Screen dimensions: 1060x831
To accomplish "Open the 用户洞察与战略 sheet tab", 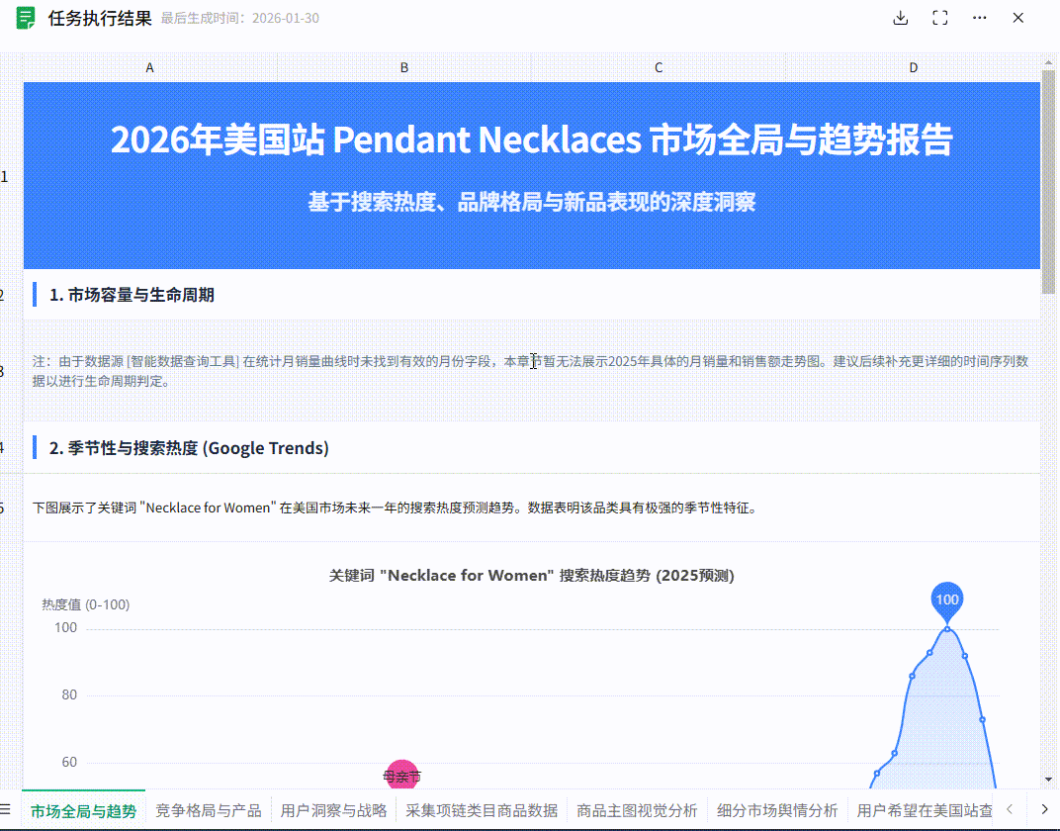I will (x=333, y=810).
